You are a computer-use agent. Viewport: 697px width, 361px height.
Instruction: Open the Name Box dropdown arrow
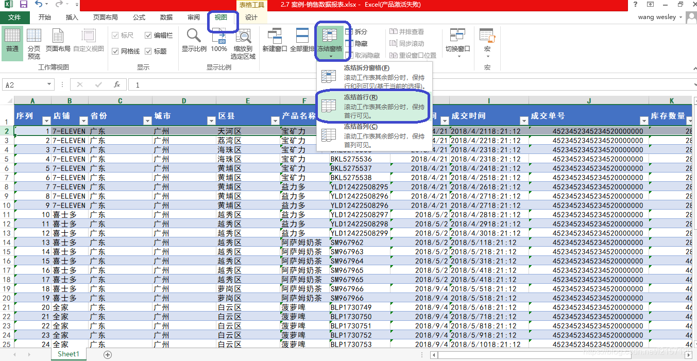point(49,84)
